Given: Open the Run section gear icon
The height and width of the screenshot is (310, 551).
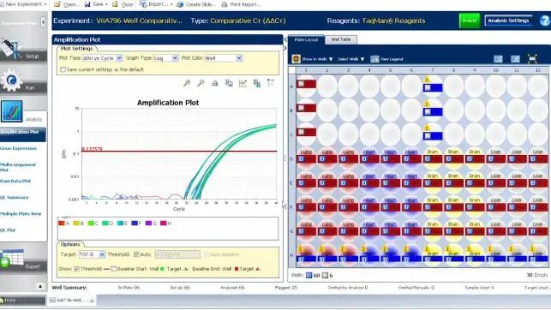Looking at the screenshot, I should 11,80.
